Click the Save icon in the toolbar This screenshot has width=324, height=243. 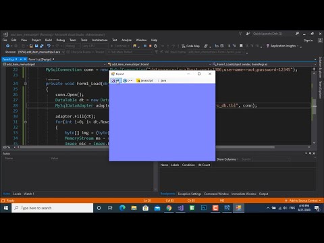(x=36, y=46)
